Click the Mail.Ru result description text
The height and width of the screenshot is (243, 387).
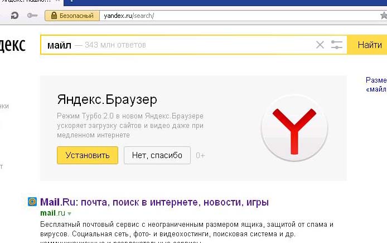click(187, 232)
